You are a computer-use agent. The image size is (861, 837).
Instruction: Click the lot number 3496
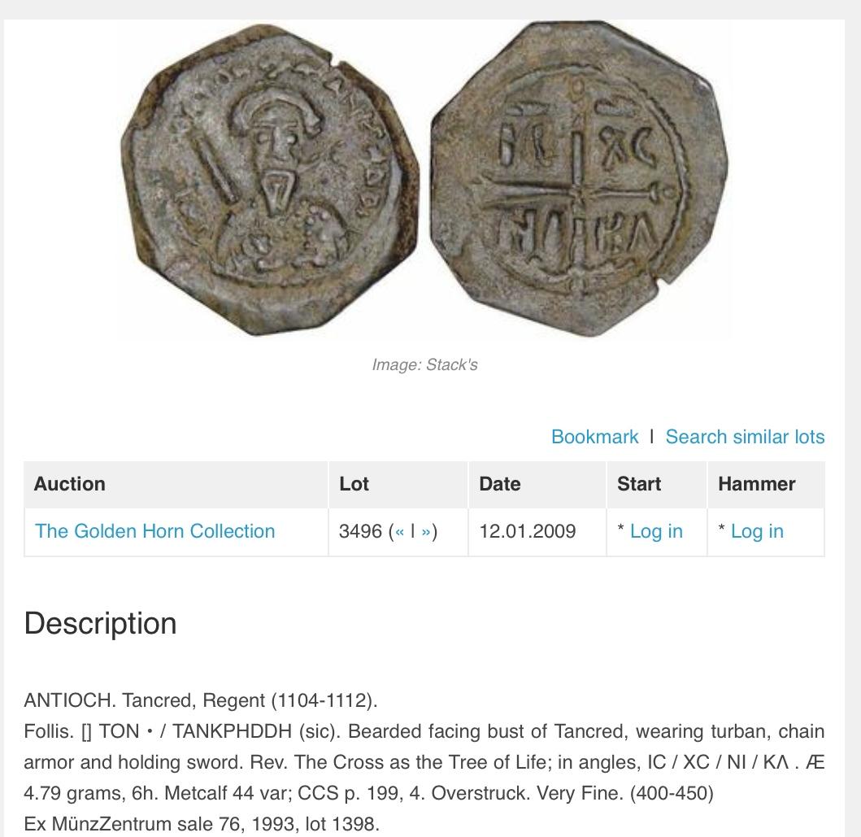pos(360,531)
